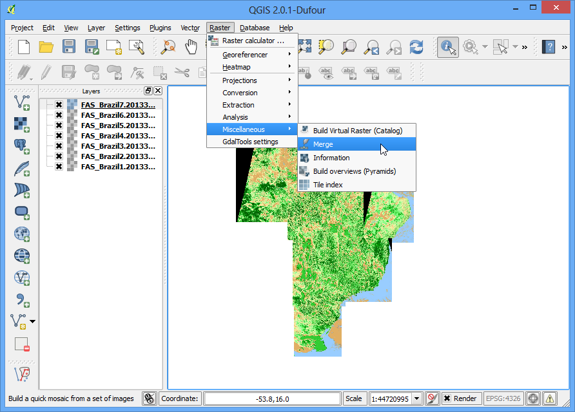The image size is (575, 412).
Task: Open dropdown arrow beside New Shapefile Layer icon
Action: [33, 321]
